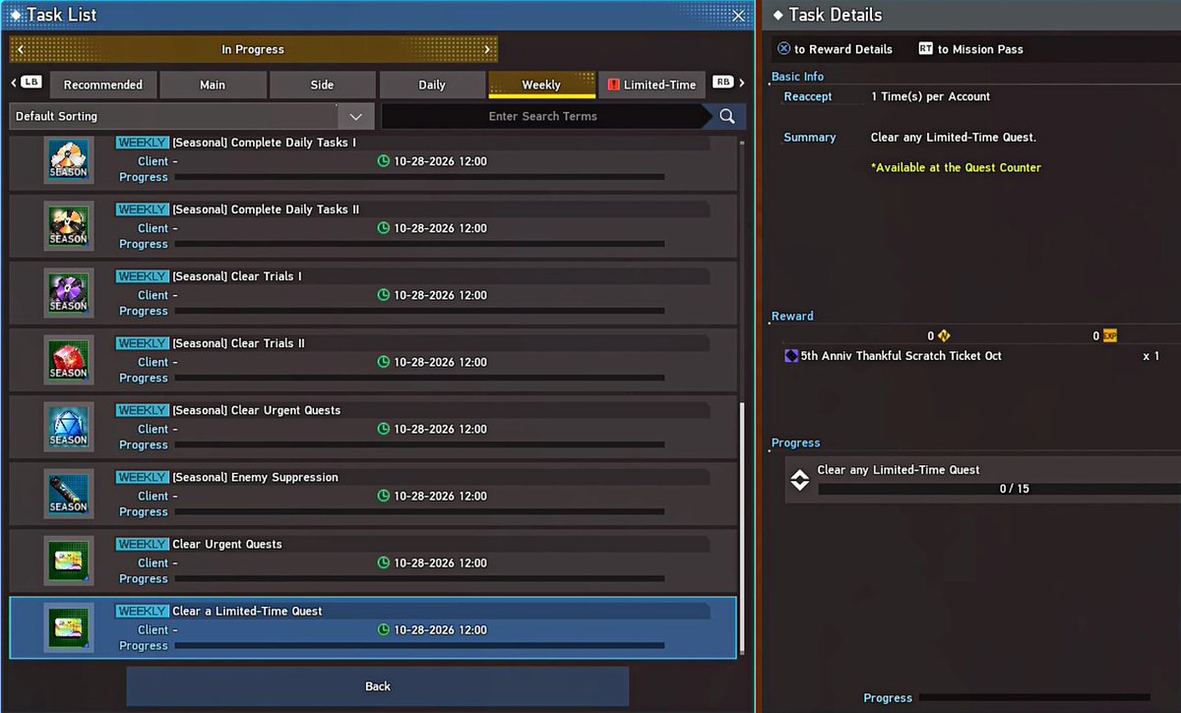Click the Seasonal Complete Daily Tasks II icon
Screen dimensions: 1181x713
coord(69,226)
